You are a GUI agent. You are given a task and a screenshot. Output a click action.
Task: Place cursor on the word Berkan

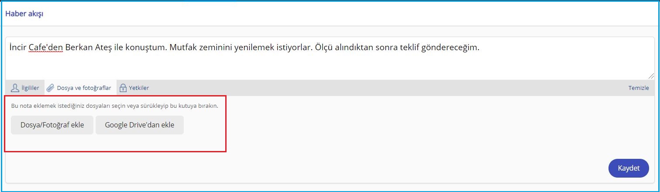pos(79,48)
